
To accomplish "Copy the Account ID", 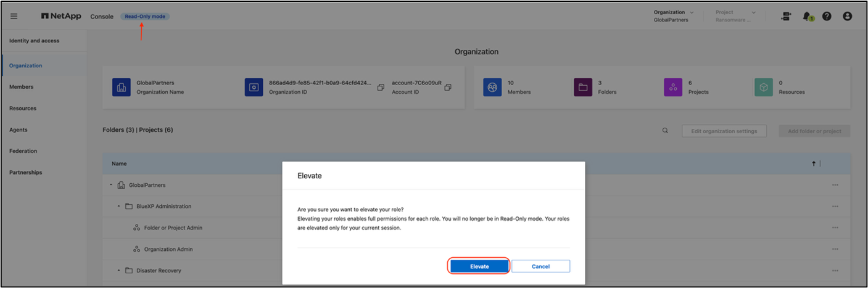I will pos(448,87).
